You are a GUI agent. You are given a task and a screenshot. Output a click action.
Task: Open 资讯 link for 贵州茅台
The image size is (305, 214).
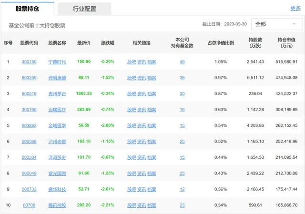tap(142, 93)
